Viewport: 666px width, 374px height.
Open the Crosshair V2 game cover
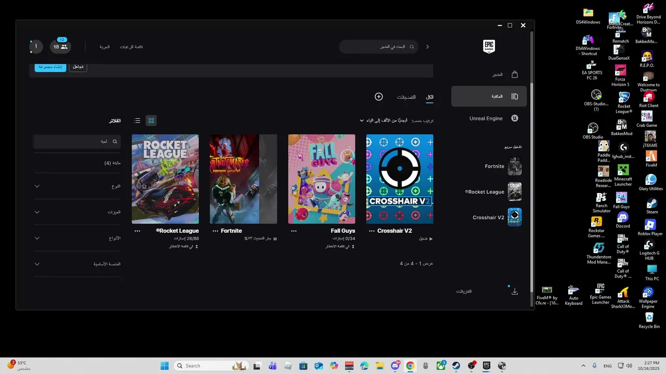(x=400, y=179)
